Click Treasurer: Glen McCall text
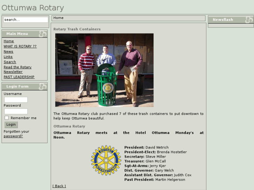 (x=145, y=161)
